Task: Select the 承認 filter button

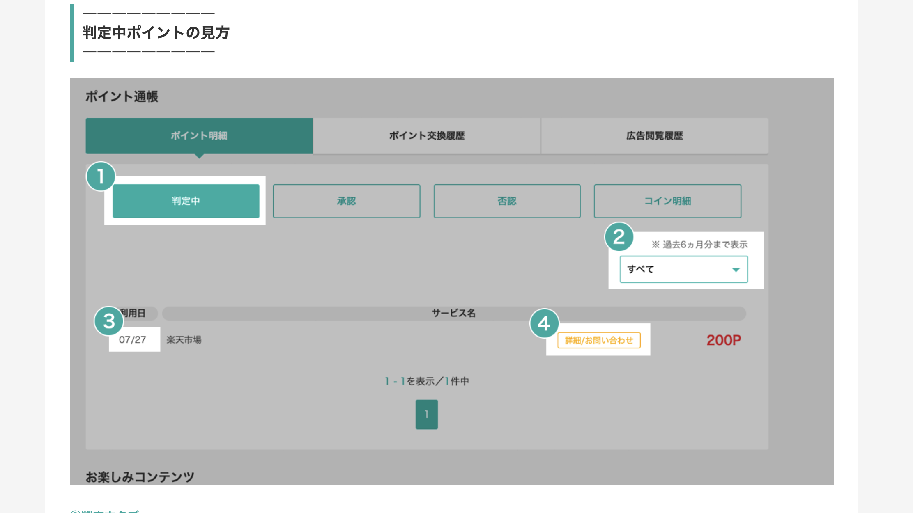Action: 346,201
